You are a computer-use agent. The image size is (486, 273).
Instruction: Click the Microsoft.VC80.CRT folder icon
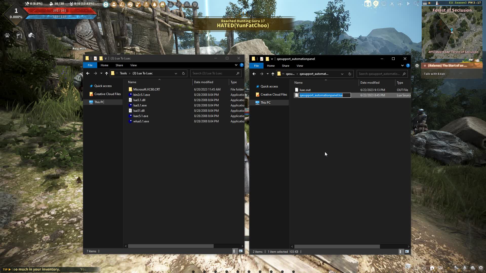(x=130, y=89)
